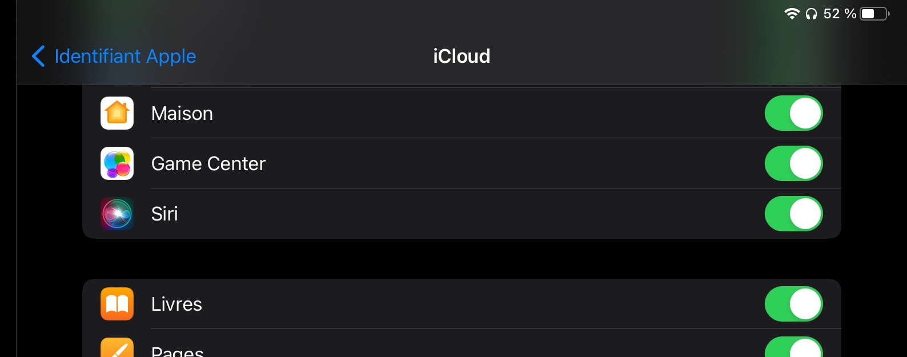
Task: Select the Maison row label
Action: [182, 114]
